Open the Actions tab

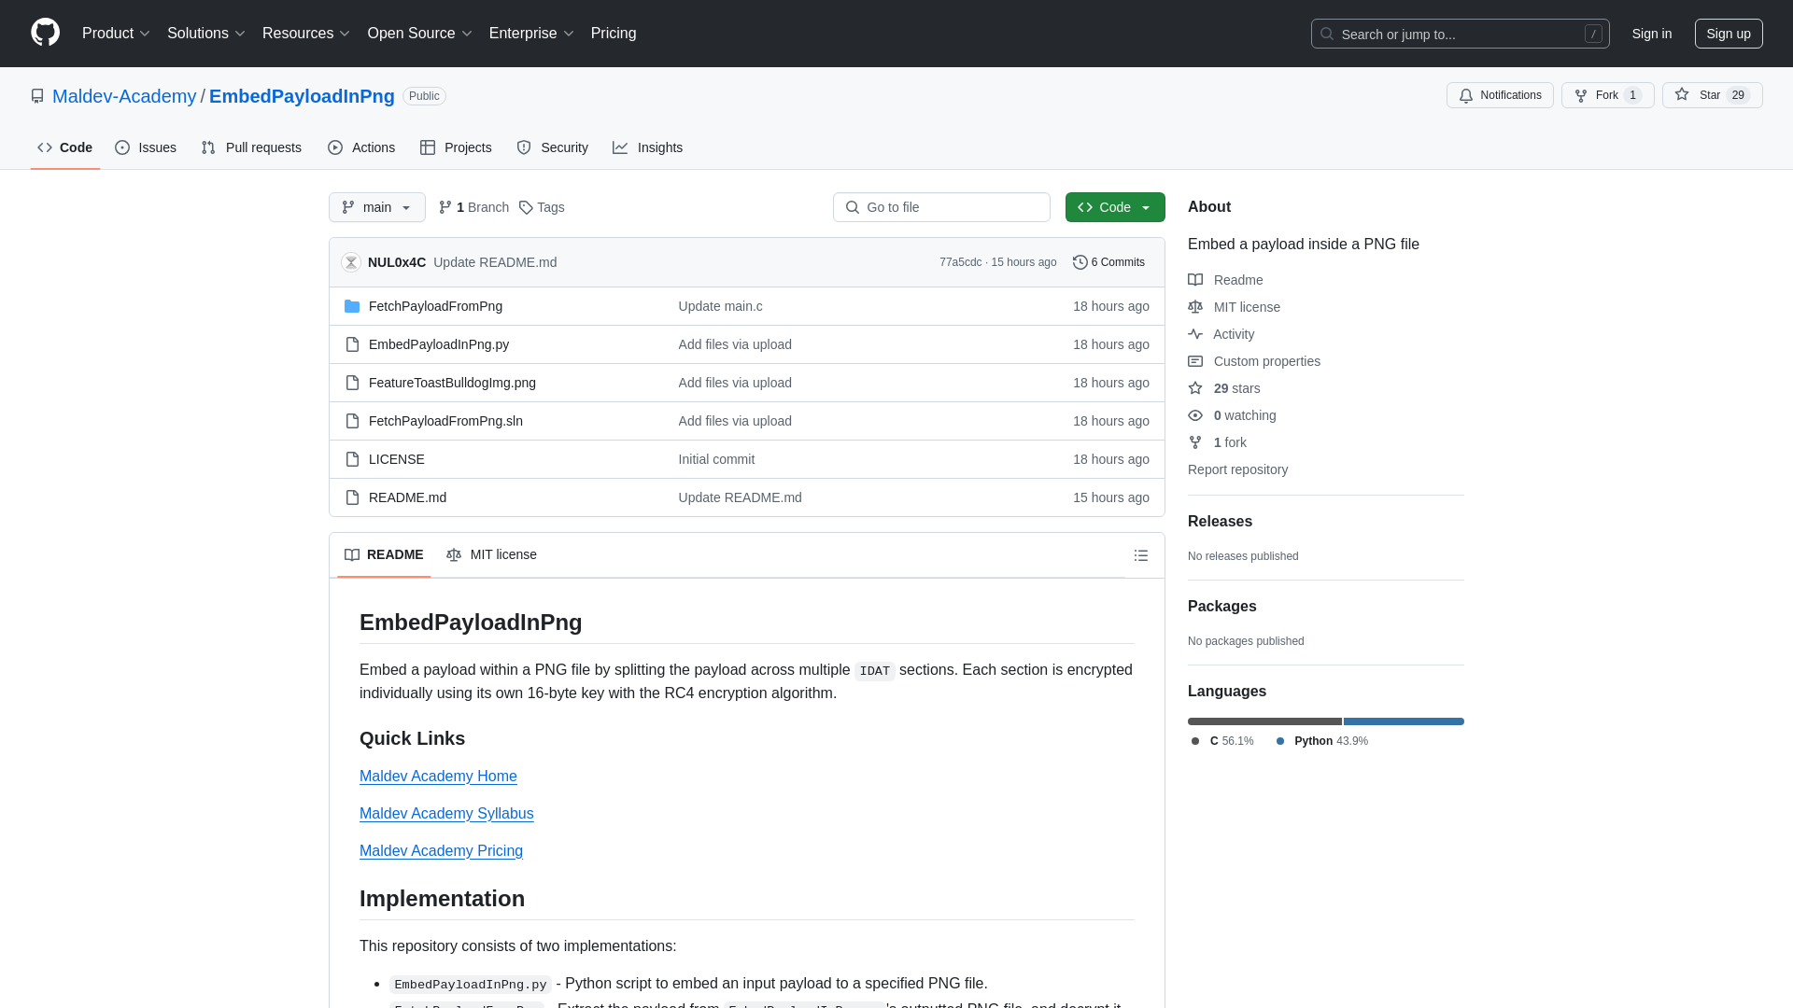(x=361, y=147)
